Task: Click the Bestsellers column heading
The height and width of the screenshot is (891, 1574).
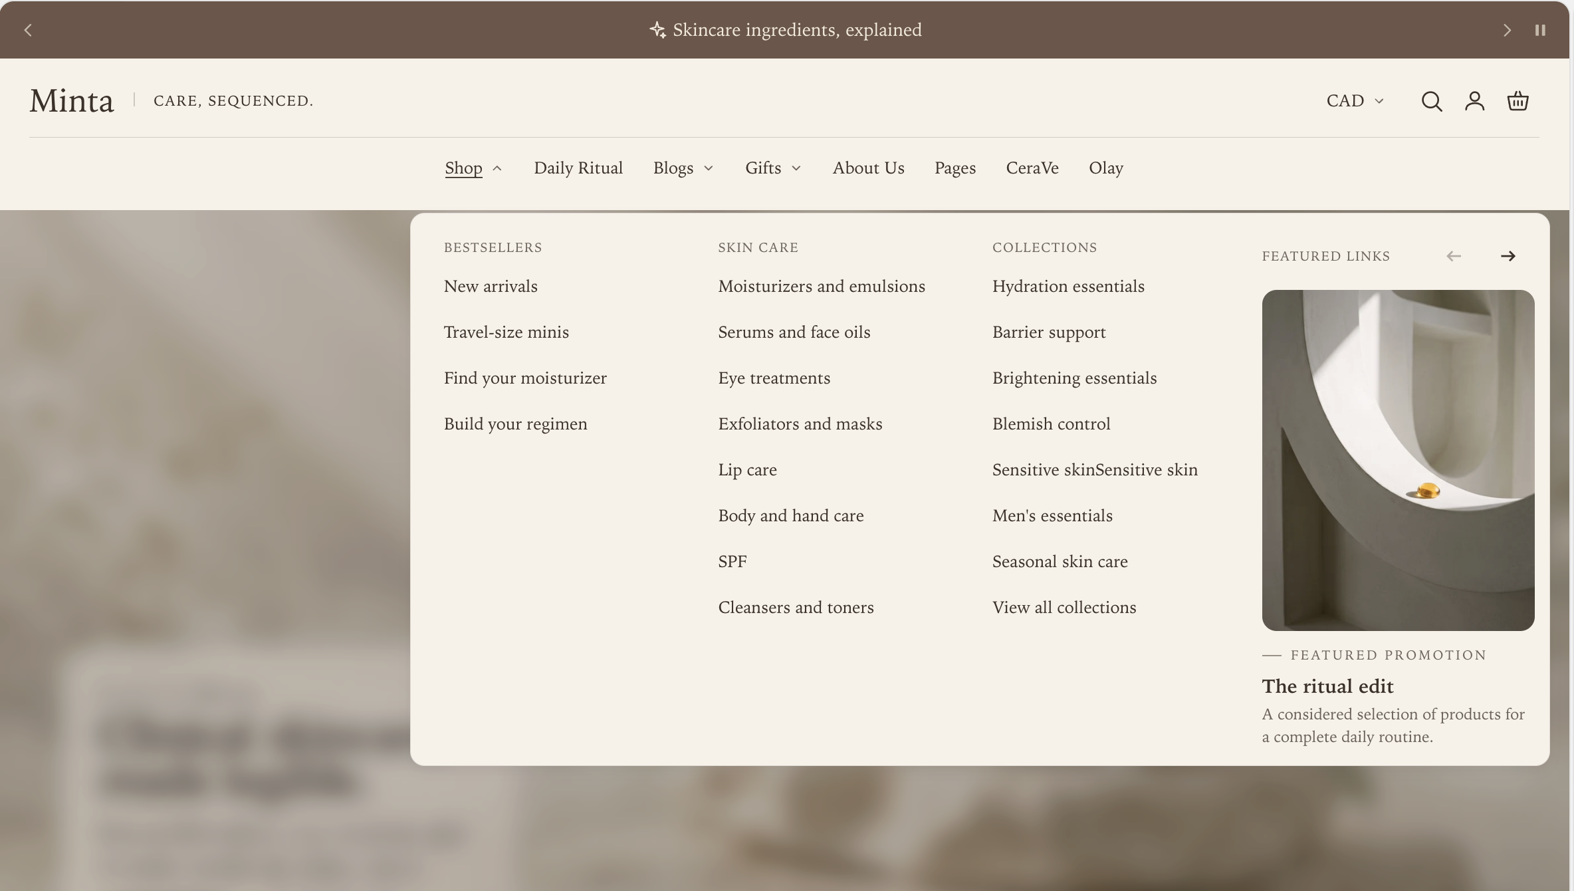Action: click(493, 247)
